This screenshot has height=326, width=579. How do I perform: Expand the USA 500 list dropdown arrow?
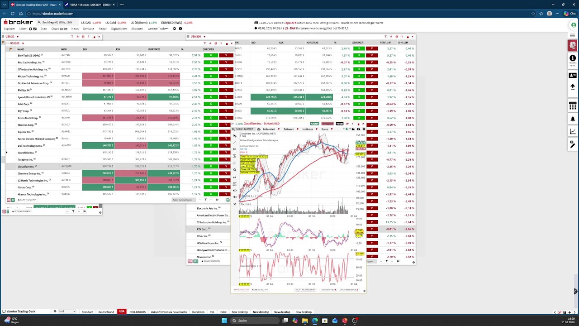point(204,37)
